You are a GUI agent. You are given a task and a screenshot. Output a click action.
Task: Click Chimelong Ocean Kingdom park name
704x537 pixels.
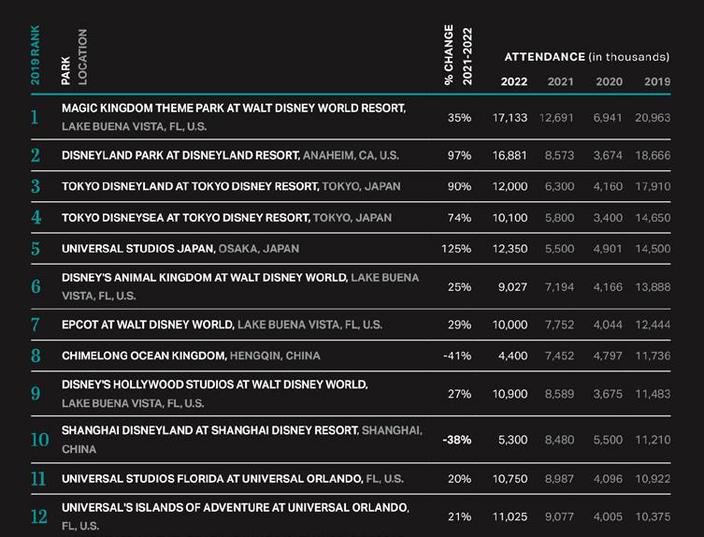(x=143, y=356)
